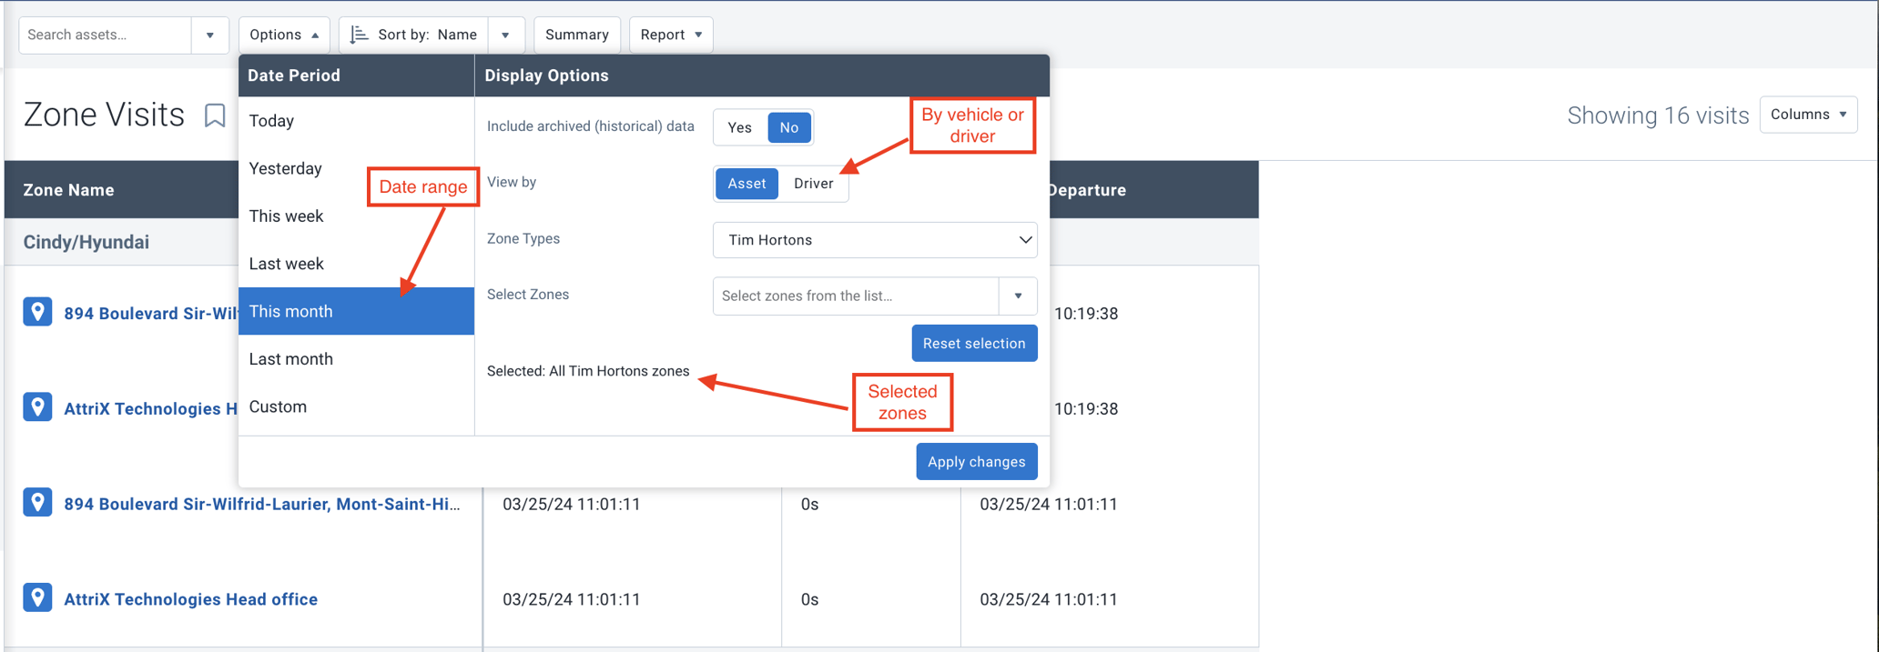1879x652 pixels.
Task: Open the search assets dropdown arrow
Action: pos(210,35)
